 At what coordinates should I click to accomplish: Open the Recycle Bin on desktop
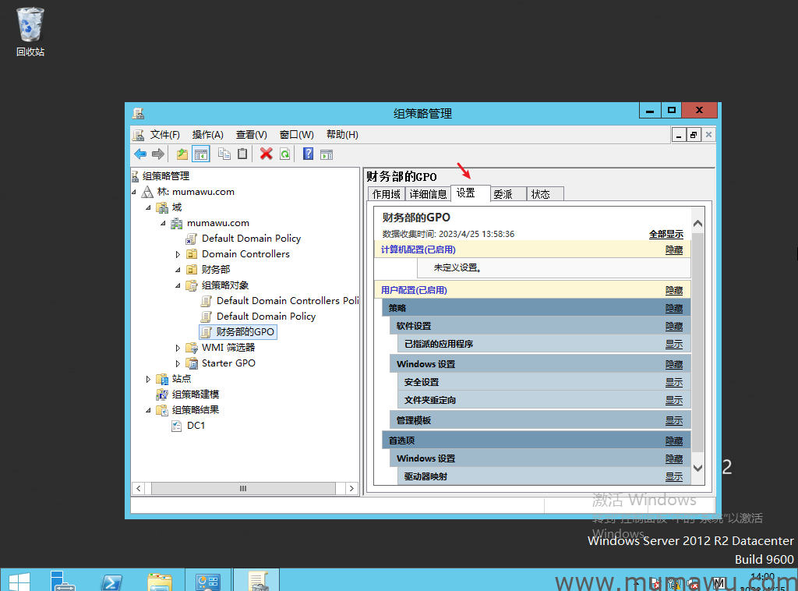point(30,26)
